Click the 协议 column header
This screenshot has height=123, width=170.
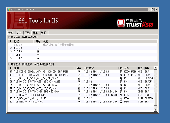(23, 41)
